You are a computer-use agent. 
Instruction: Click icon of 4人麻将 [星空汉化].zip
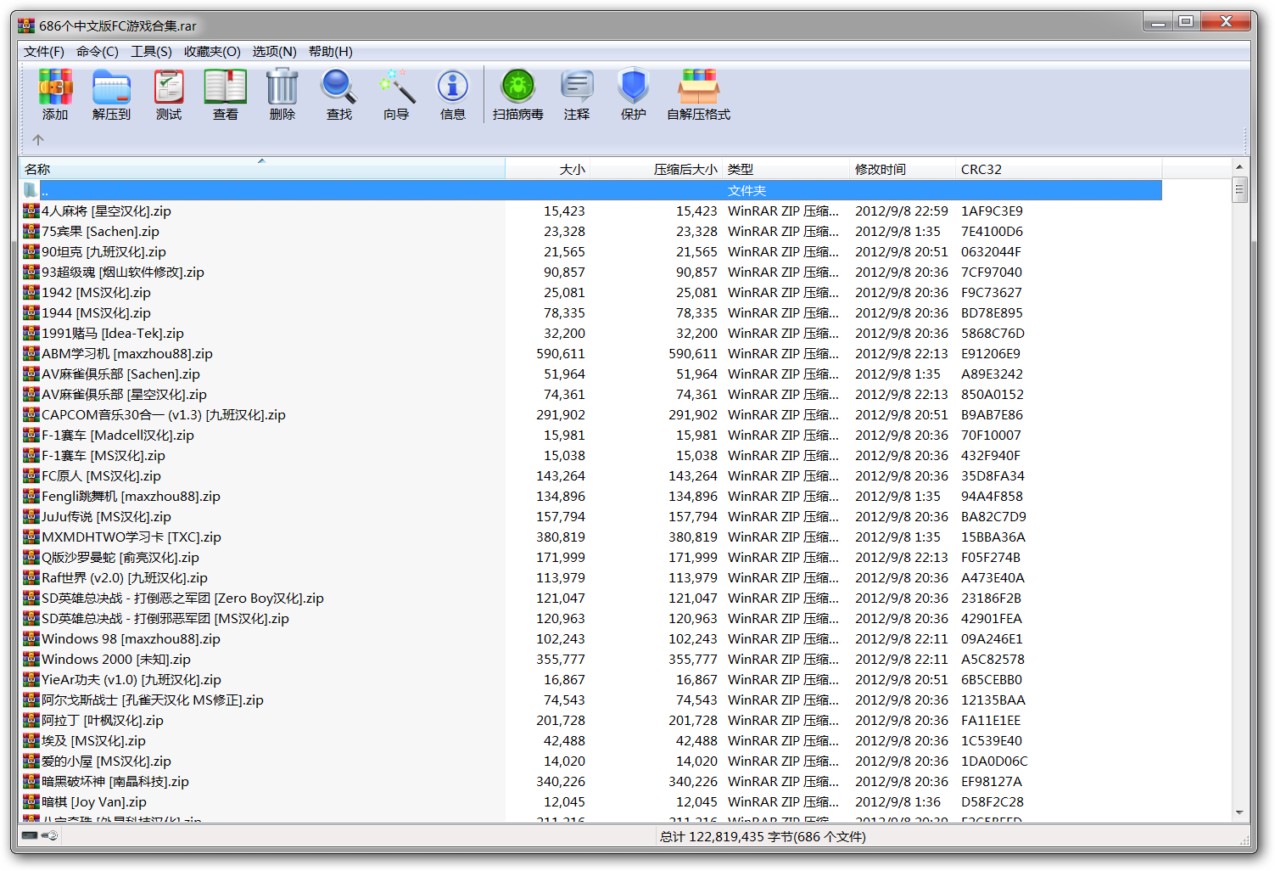click(x=31, y=211)
